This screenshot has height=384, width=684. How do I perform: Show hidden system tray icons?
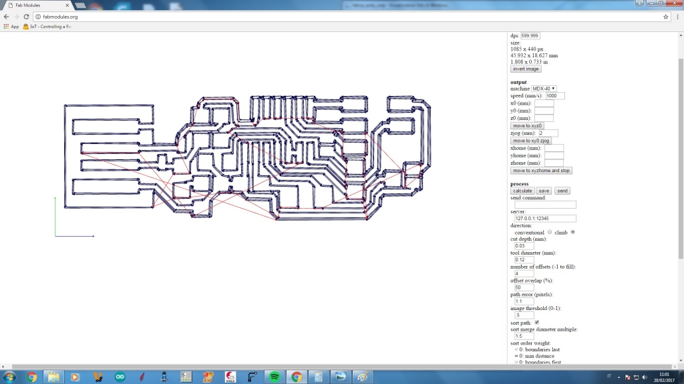619,377
